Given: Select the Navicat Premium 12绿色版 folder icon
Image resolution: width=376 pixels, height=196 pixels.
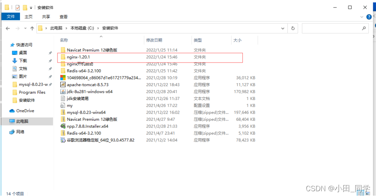Looking at the screenshot, I should pos(63,50).
